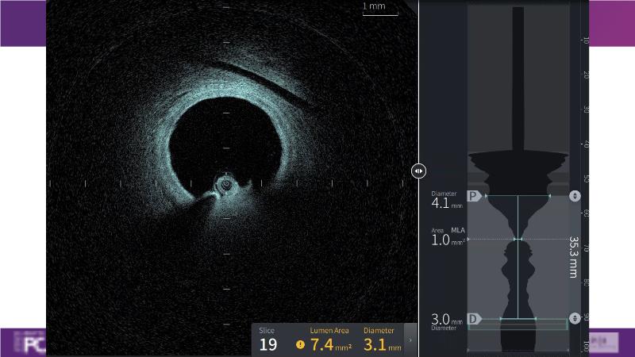Click the distal 3.0 mm Diameter label
635x357 pixels.
[x=446, y=318]
